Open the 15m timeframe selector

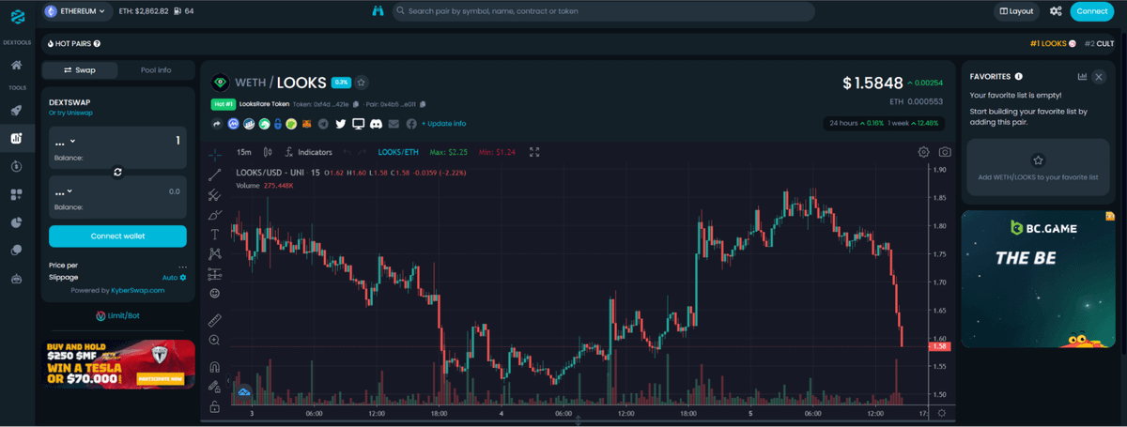click(x=243, y=152)
